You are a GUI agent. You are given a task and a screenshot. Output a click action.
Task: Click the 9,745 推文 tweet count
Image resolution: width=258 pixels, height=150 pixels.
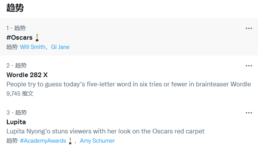pos(20,94)
